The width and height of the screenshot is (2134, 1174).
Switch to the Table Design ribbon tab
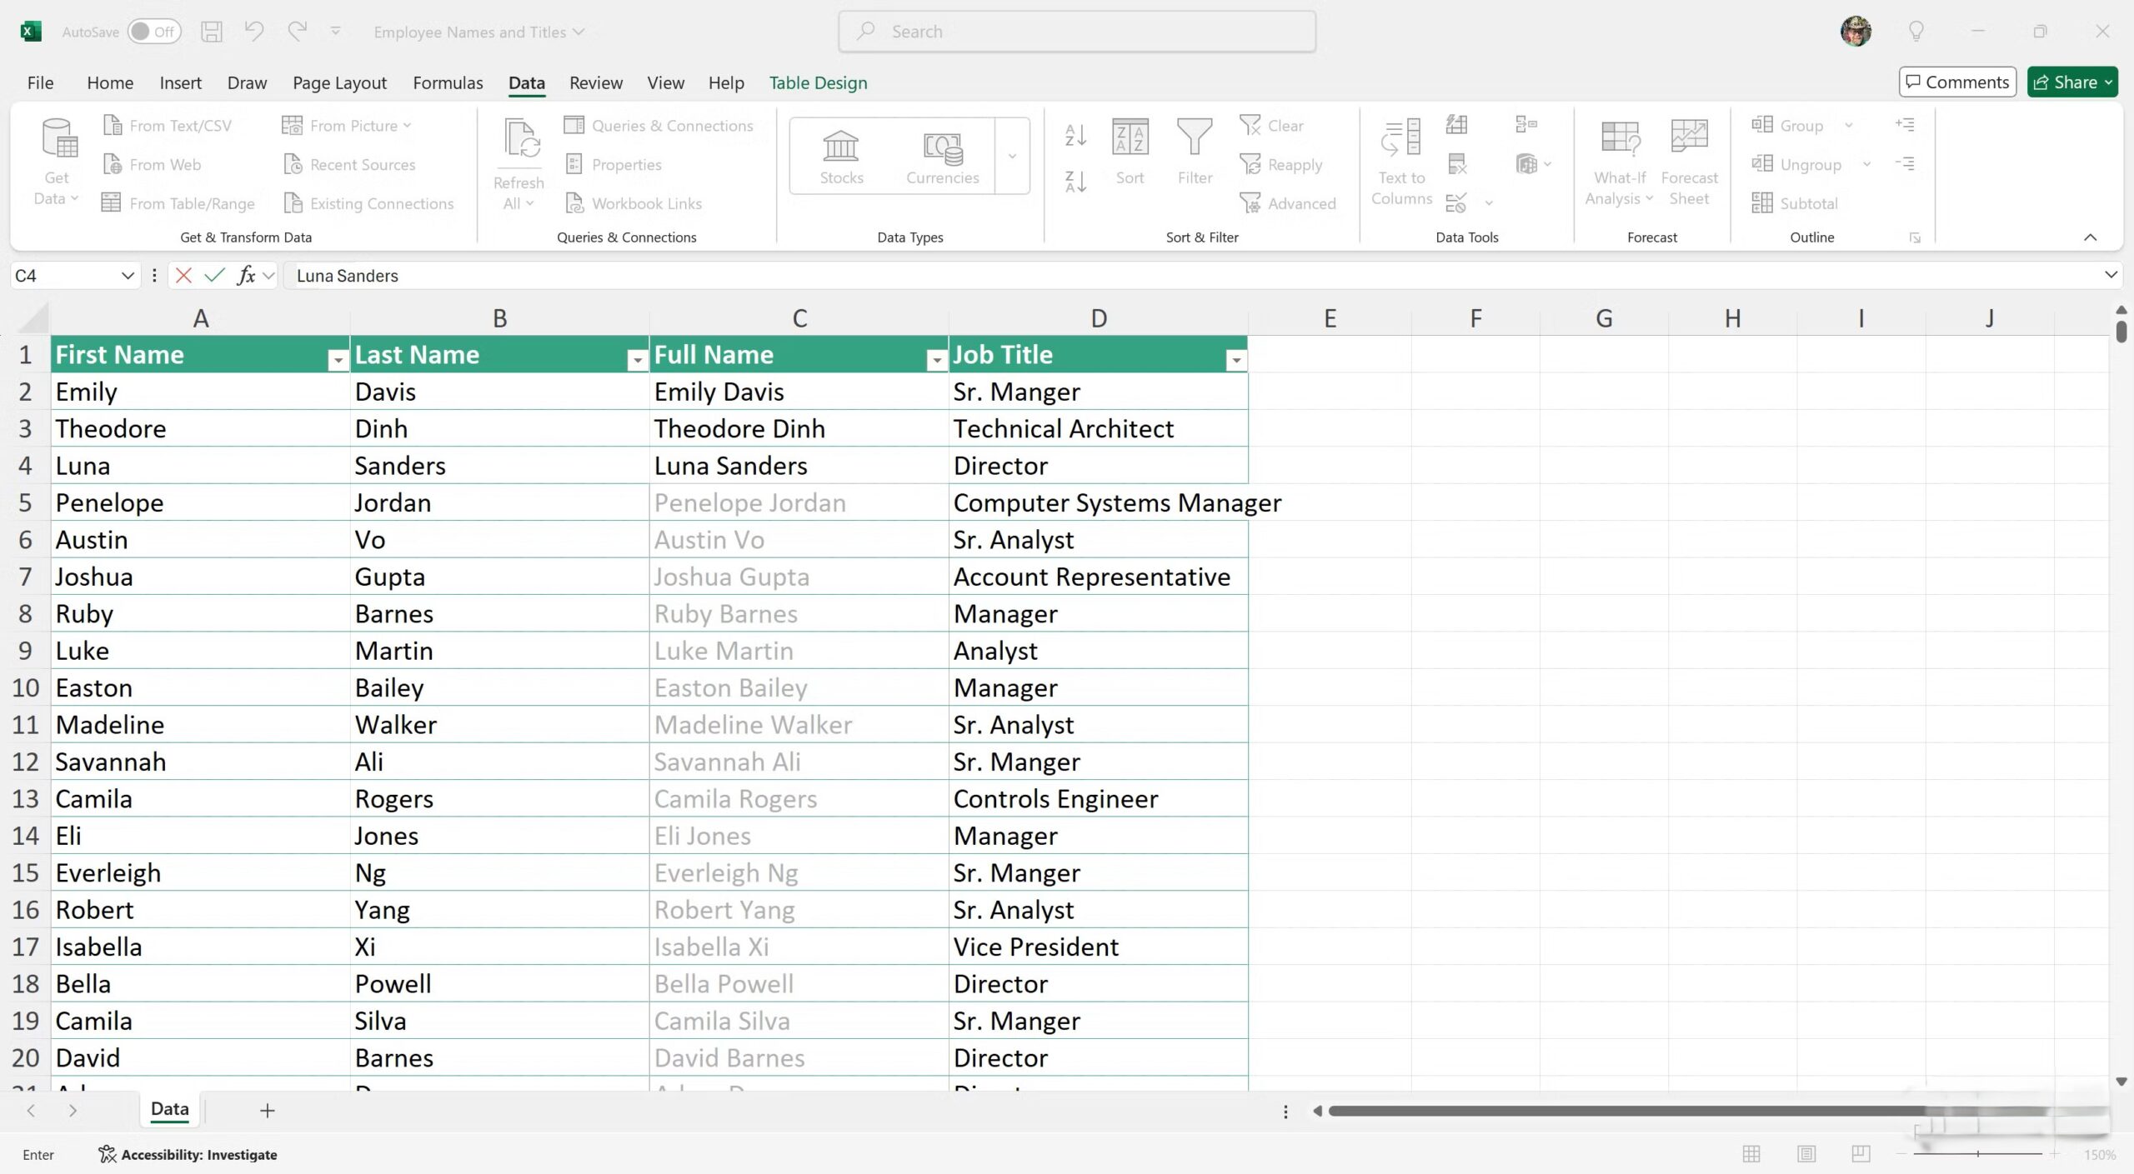click(818, 82)
